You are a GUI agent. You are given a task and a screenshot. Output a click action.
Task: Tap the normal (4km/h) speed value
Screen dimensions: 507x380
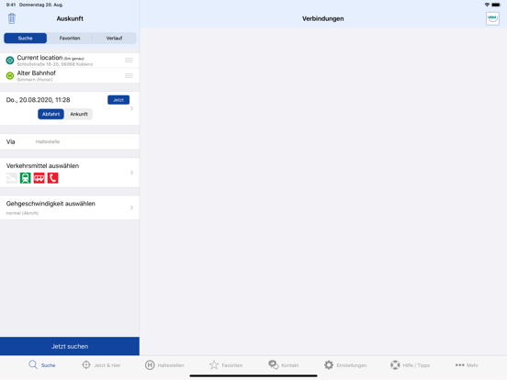coord(22,213)
